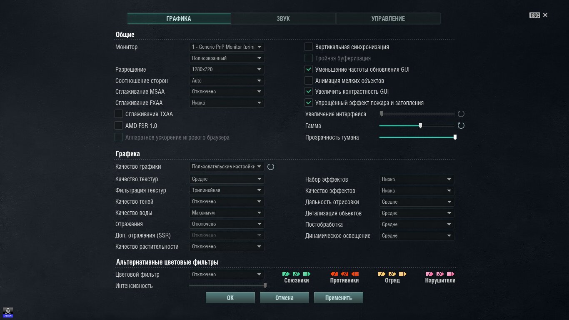Viewport: 569px width, 320px height.
Task: Expand the Соотношение сторон dropdown
Action: coord(227,80)
